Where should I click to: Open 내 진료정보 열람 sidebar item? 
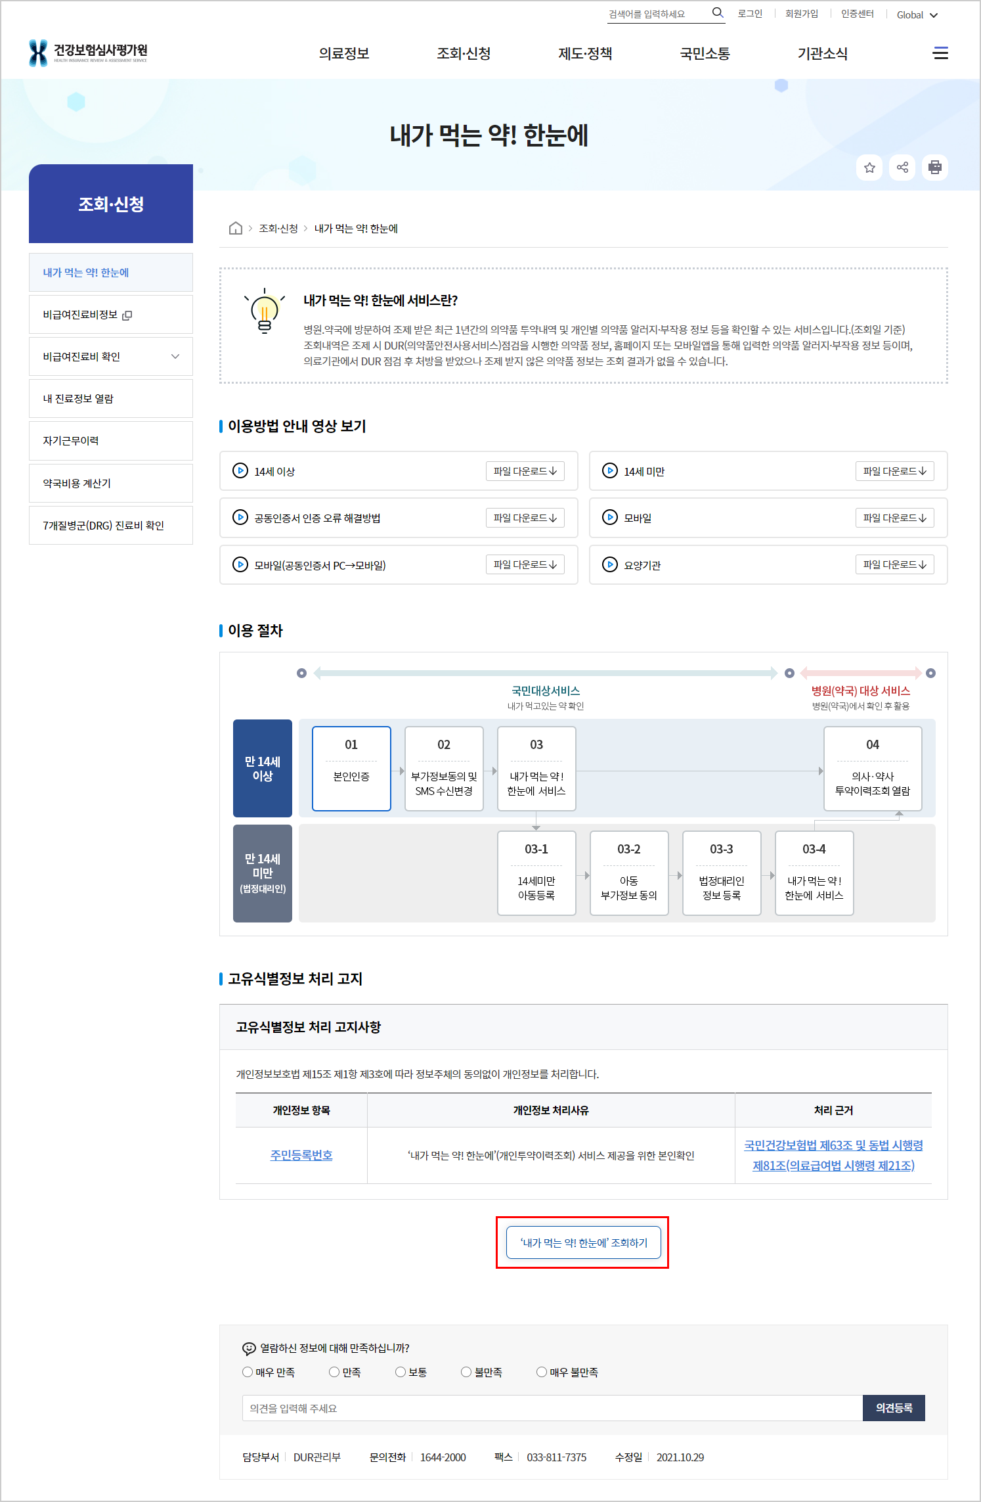point(111,398)
